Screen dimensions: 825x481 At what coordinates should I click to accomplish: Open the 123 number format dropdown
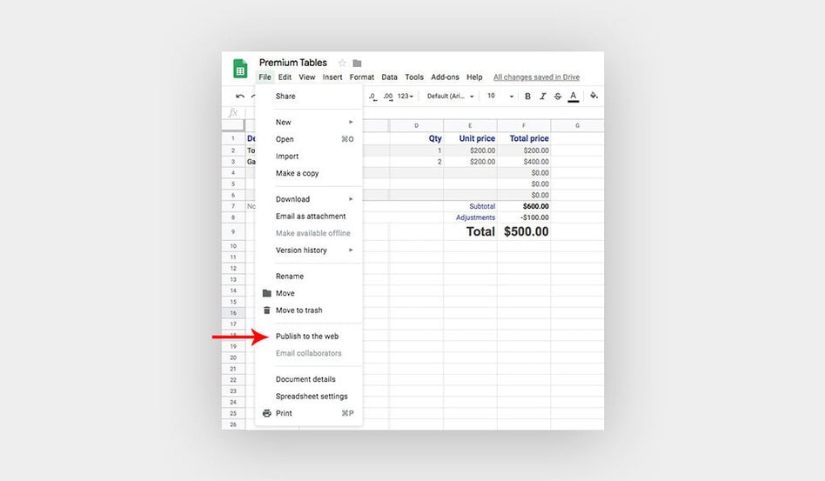[x=405, y=97]
